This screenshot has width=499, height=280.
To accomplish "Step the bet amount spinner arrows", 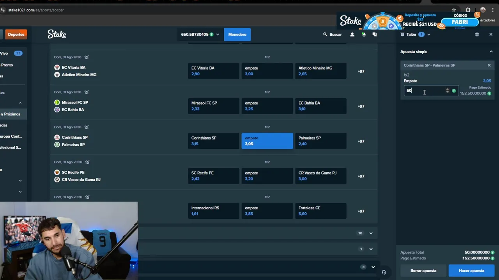I will 447,91.
